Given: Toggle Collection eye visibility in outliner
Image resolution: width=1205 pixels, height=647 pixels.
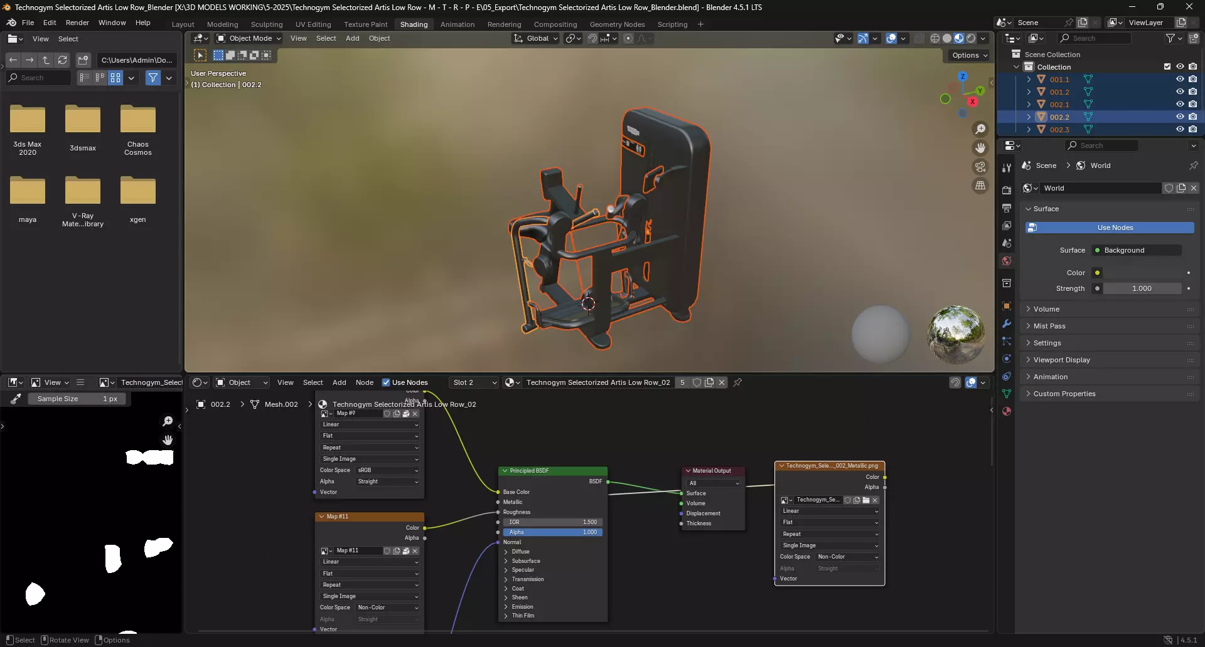Looking at the screenshot, I should 1180,67.
